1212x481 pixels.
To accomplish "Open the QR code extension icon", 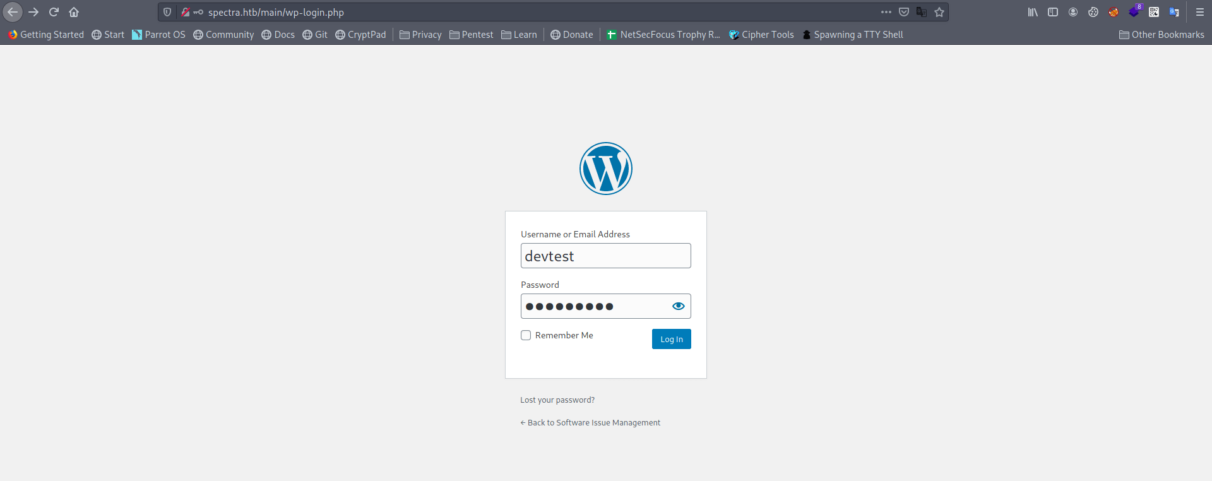I will 1154,12.
